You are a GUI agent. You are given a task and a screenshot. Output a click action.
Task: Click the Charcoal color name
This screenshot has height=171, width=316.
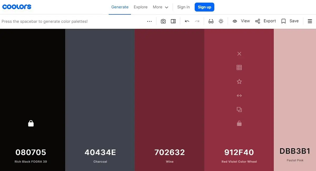point(100,162)
